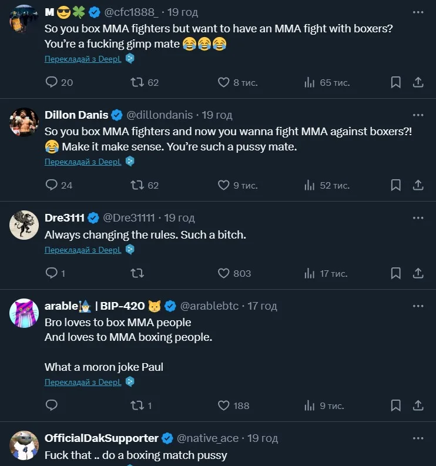This screenshot has width=436, height=466.
Task: Open more options for OfficialDakSupporter's tweet
Action: (x=418, y=438)
